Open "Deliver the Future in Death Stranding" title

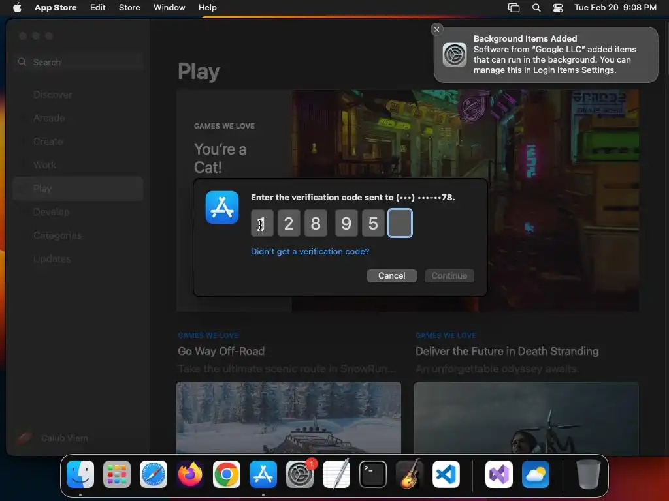coord(507,351)
